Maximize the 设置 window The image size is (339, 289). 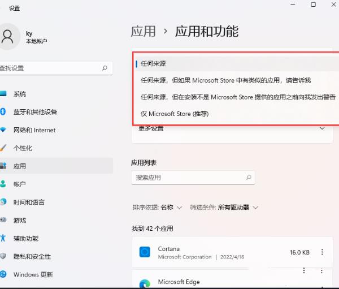coord(313,5)
